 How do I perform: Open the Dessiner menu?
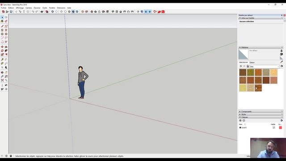click(x=37, y=8)
